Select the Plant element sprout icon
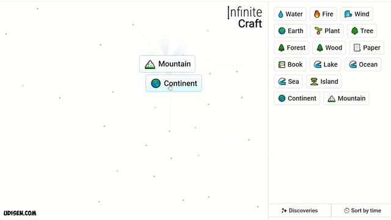391x220 pixels. click(318, 31)
